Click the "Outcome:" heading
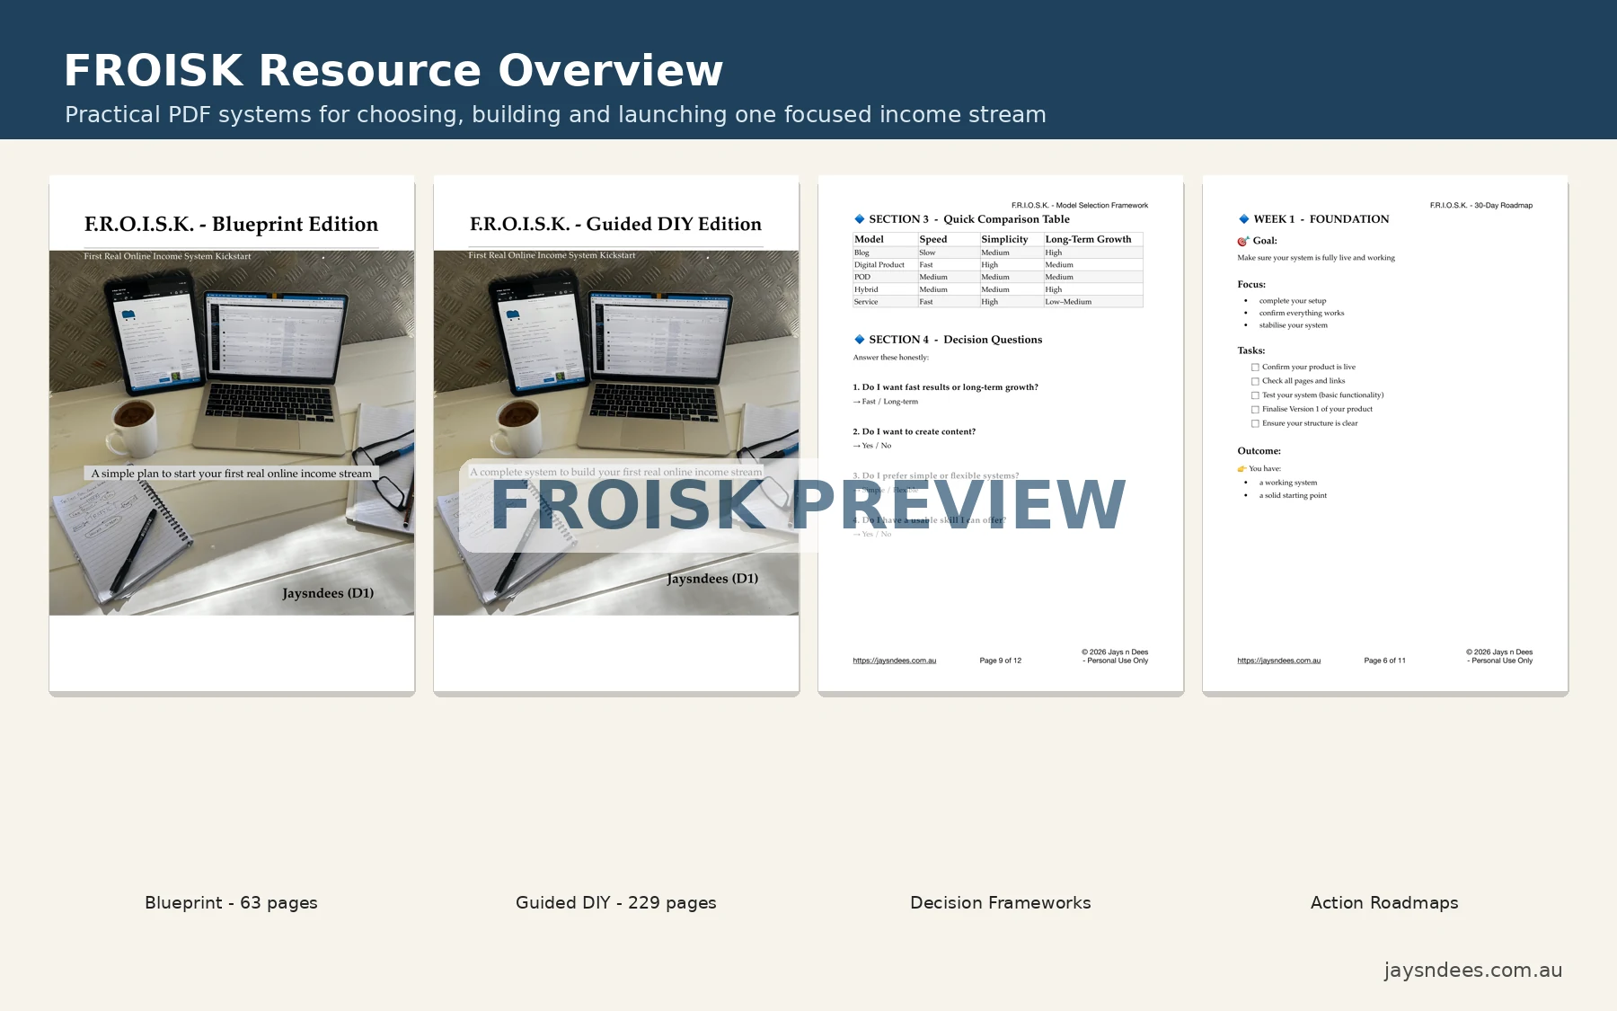 pos(1259,451)
